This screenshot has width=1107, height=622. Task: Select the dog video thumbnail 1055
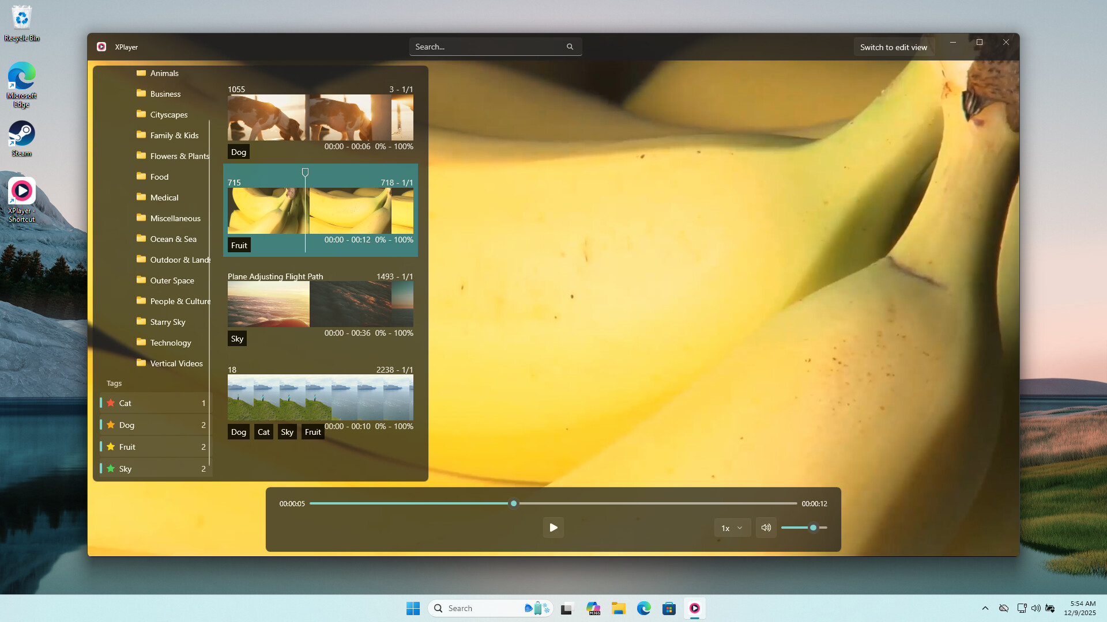(x=320, y=117)
